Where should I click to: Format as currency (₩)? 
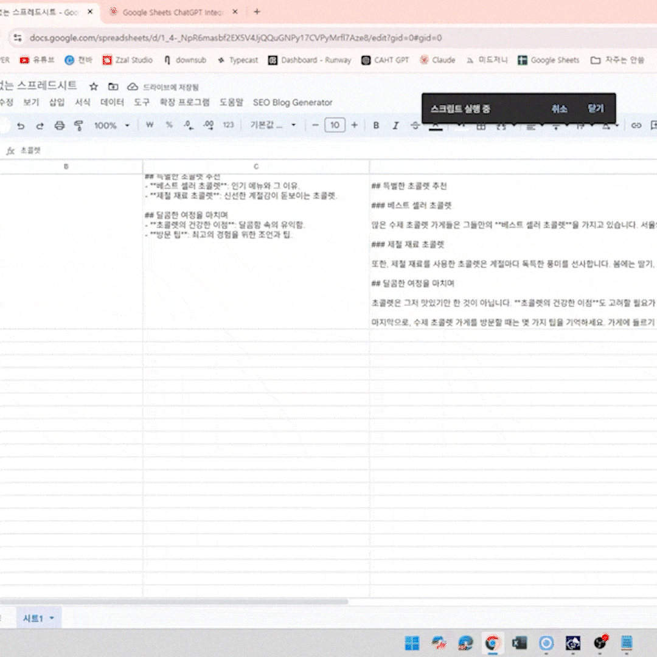[x=150, y=125]
